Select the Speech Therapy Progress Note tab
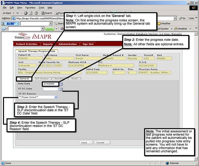This screenshot has width=199, height=166. [x=37, y=51]
